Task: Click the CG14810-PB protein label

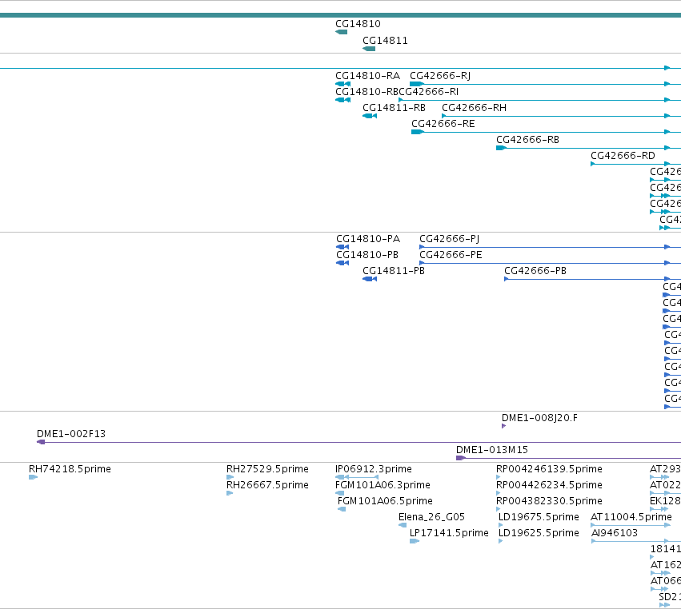Action: click(367, 255)
